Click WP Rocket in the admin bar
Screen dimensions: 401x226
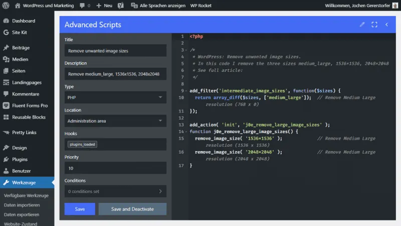[201, 6]
